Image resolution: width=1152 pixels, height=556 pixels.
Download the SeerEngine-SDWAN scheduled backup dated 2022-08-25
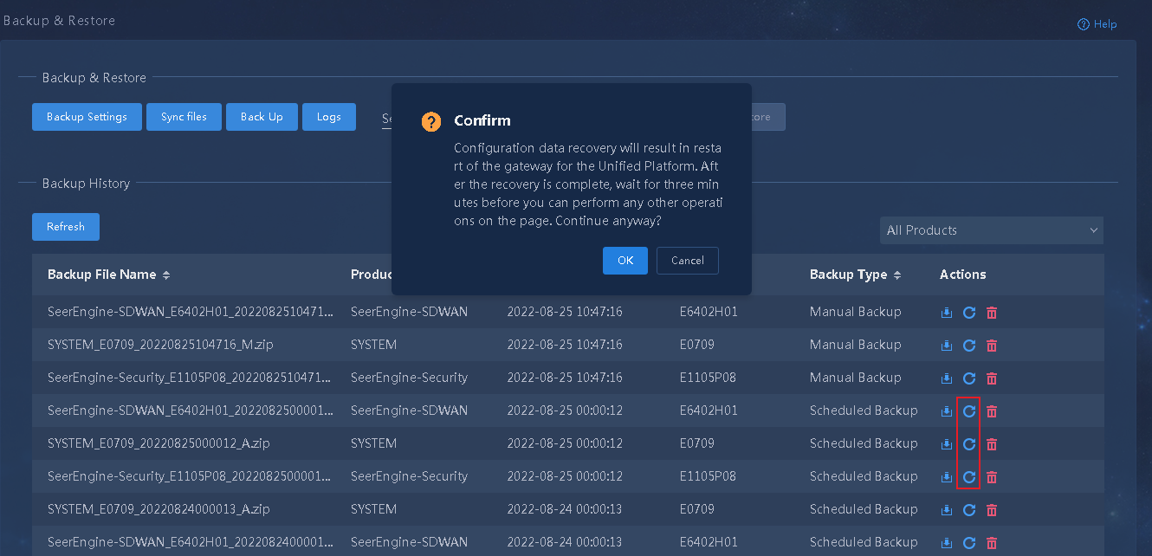(947, 411)
